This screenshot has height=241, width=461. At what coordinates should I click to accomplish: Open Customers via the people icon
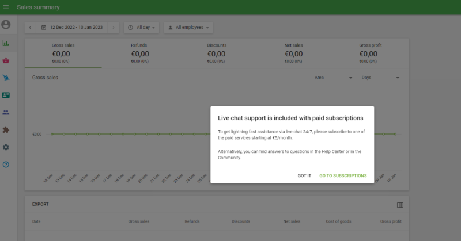(6, 113)
